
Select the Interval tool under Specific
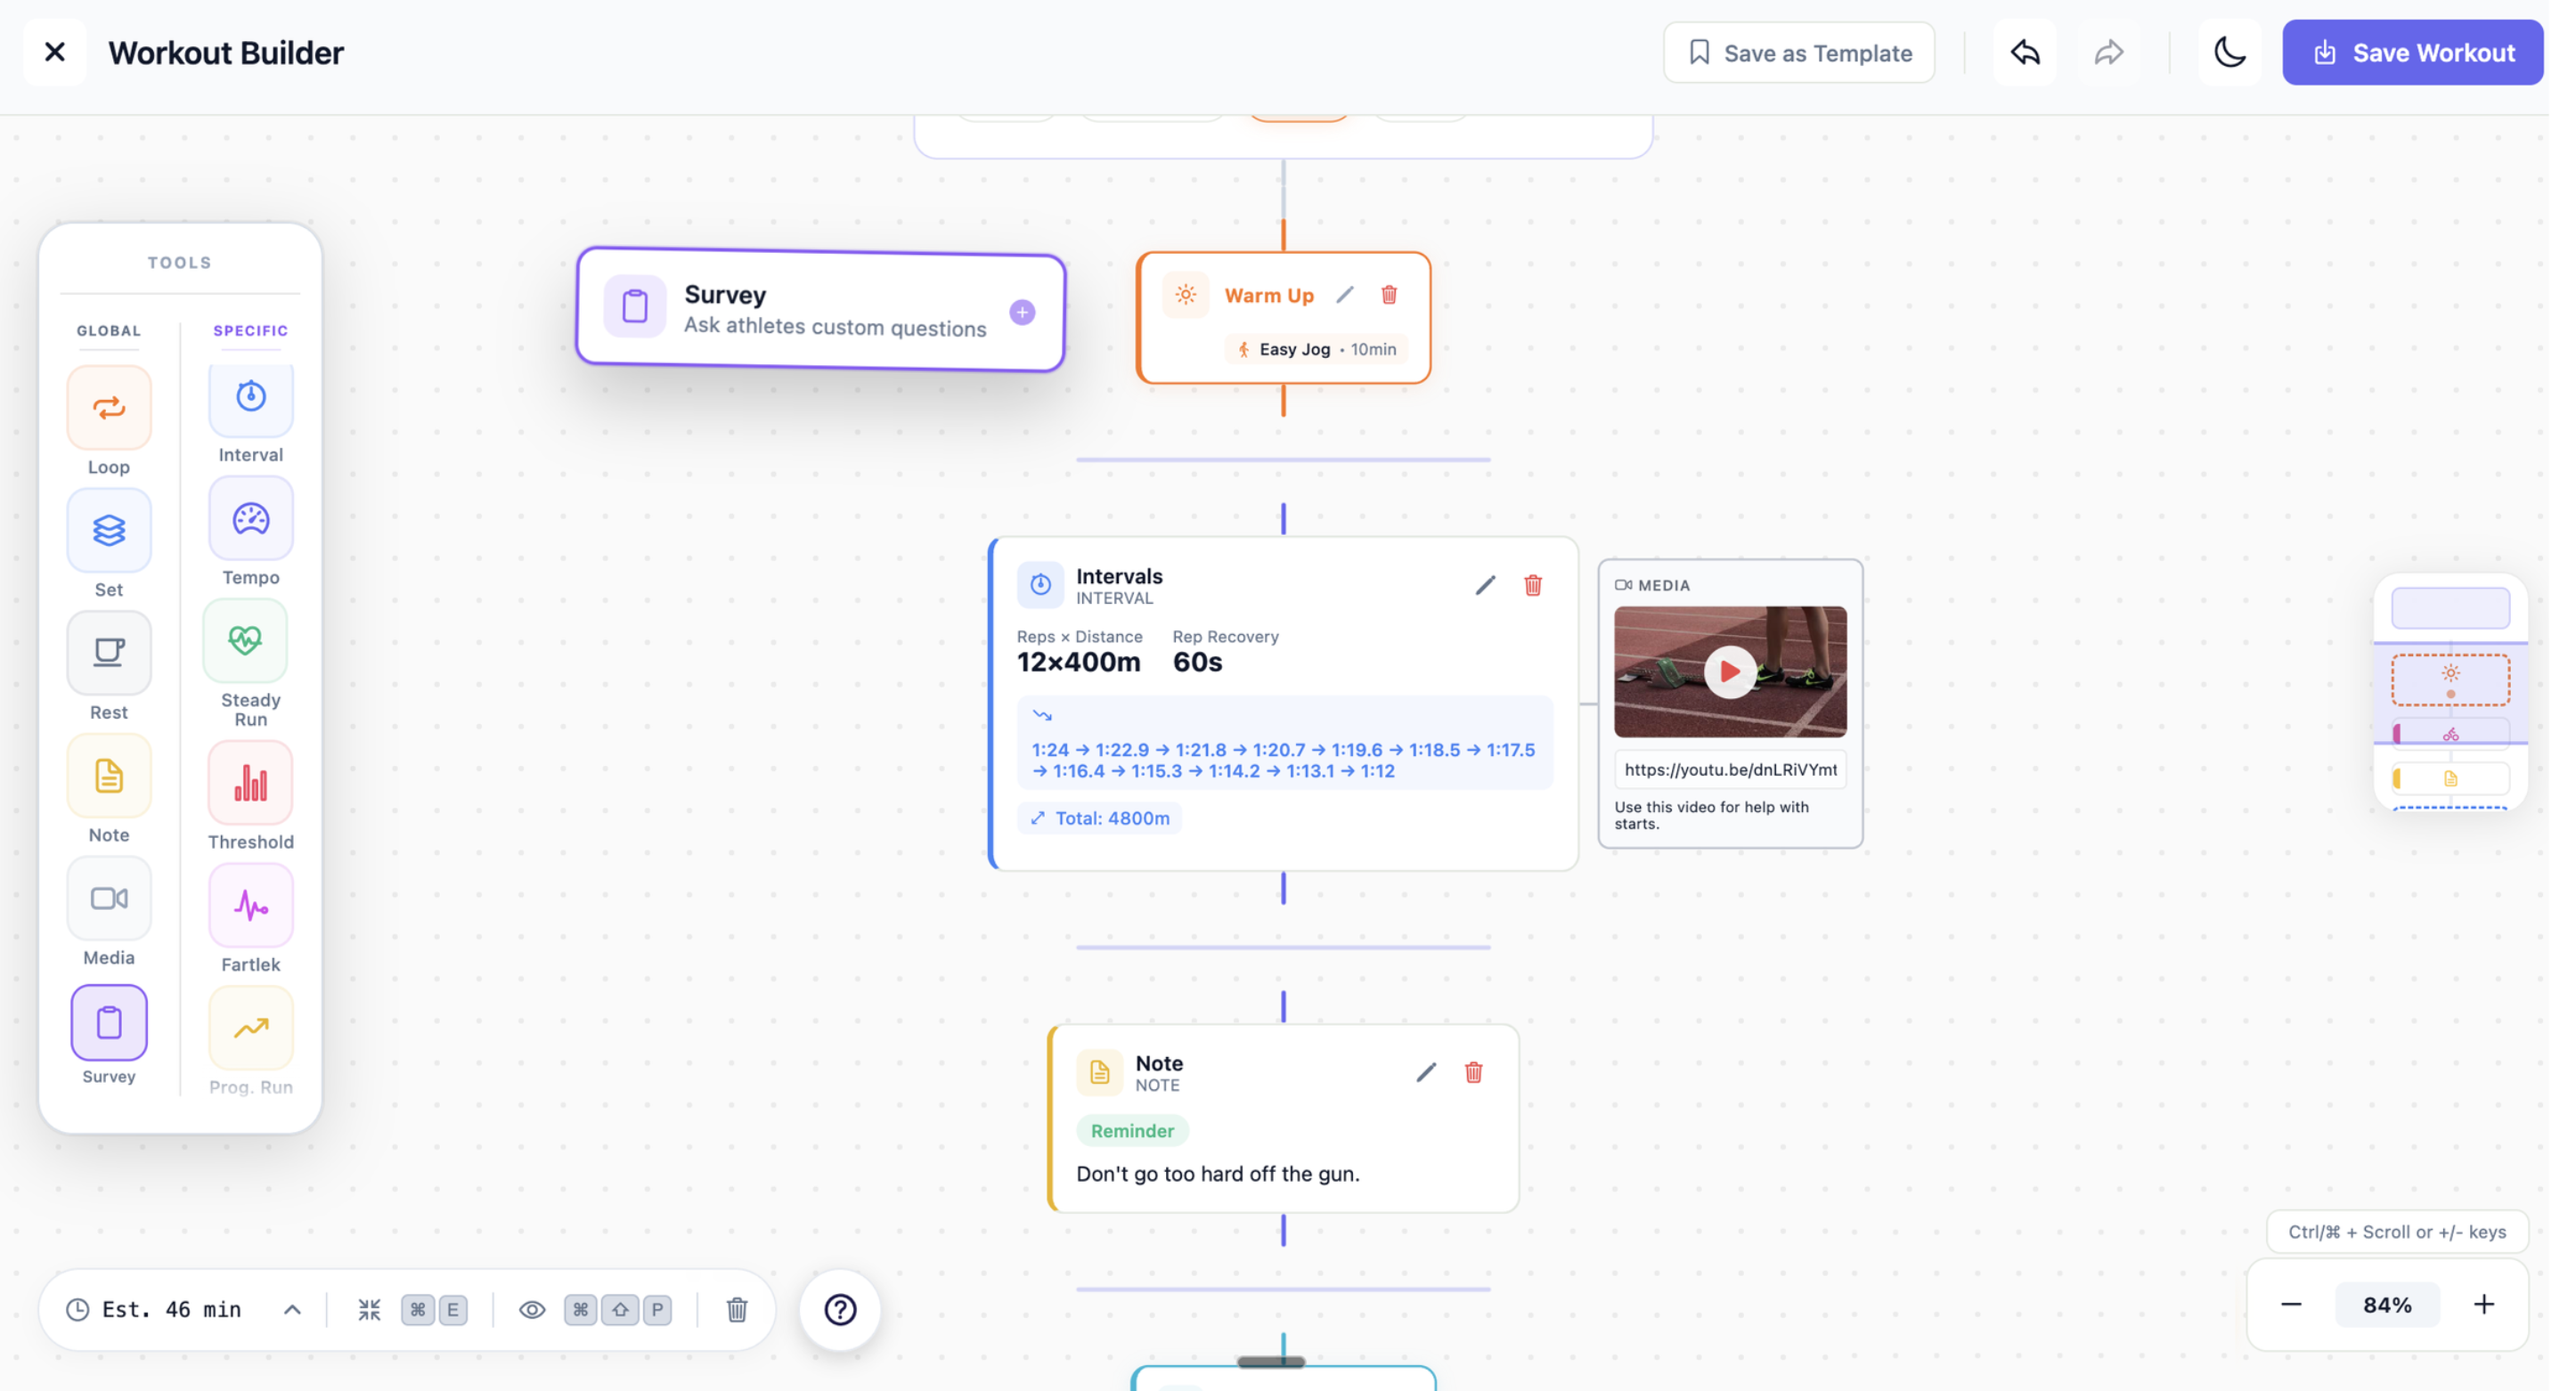[250, 396]
